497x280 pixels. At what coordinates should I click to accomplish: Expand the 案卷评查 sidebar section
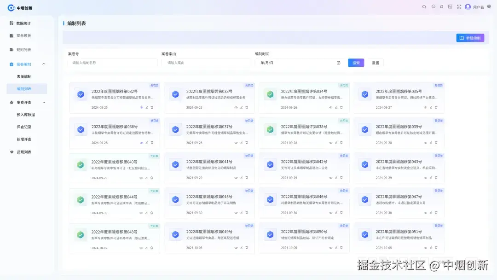pyautogui.click(x=44, y=102)
